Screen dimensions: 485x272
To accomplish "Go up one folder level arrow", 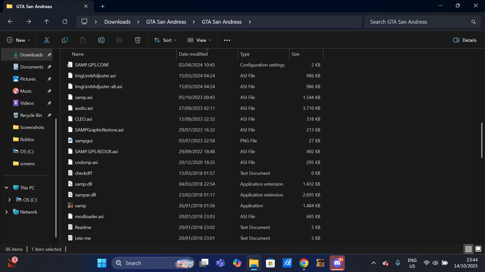I will pos(47,22).
